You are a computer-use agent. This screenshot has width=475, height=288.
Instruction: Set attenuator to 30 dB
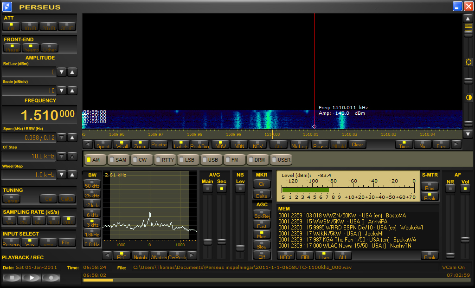coord(67,26)
